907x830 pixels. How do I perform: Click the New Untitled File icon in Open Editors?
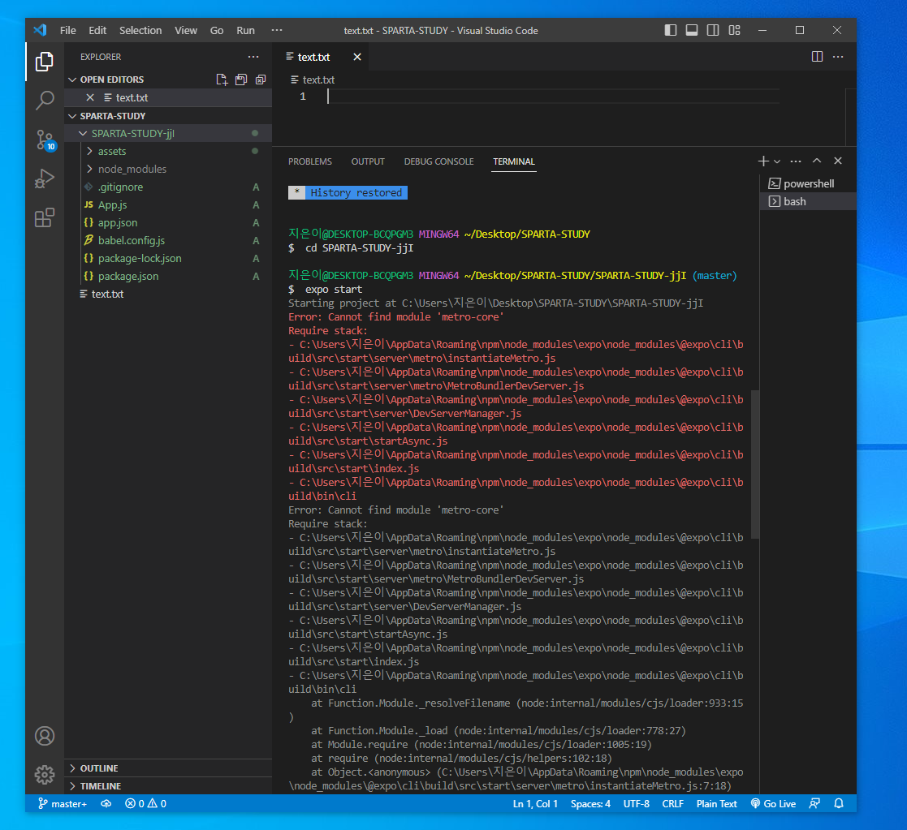[x=222, y=80]
